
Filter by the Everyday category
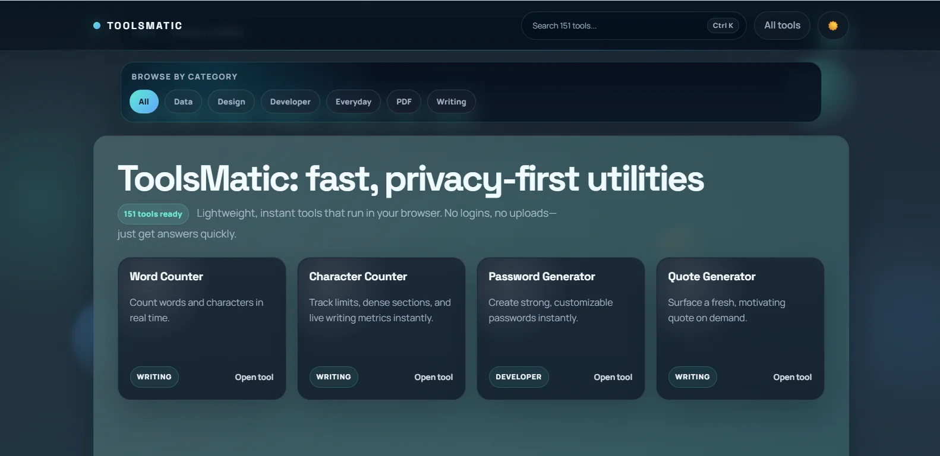pos(353,102)
